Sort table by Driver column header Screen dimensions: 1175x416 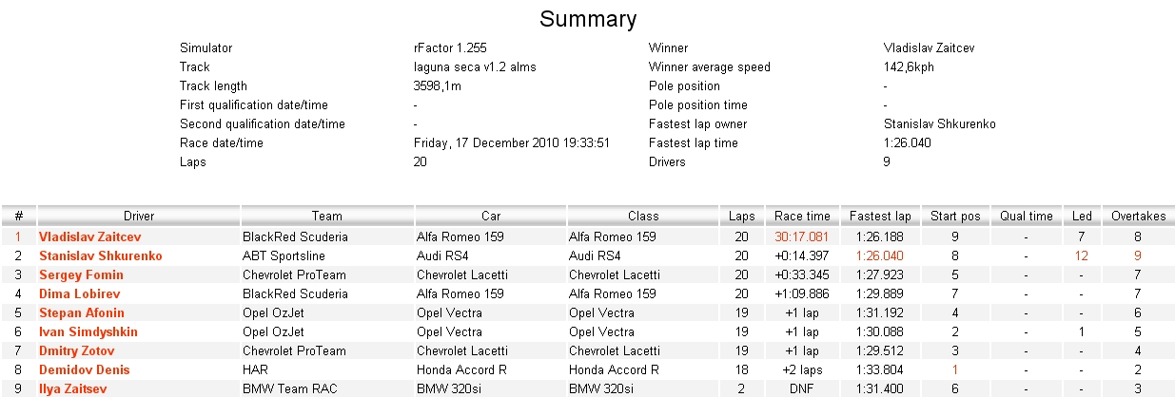point(139,217)
